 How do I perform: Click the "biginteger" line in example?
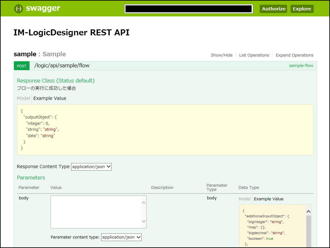click(x=266, y=222)
